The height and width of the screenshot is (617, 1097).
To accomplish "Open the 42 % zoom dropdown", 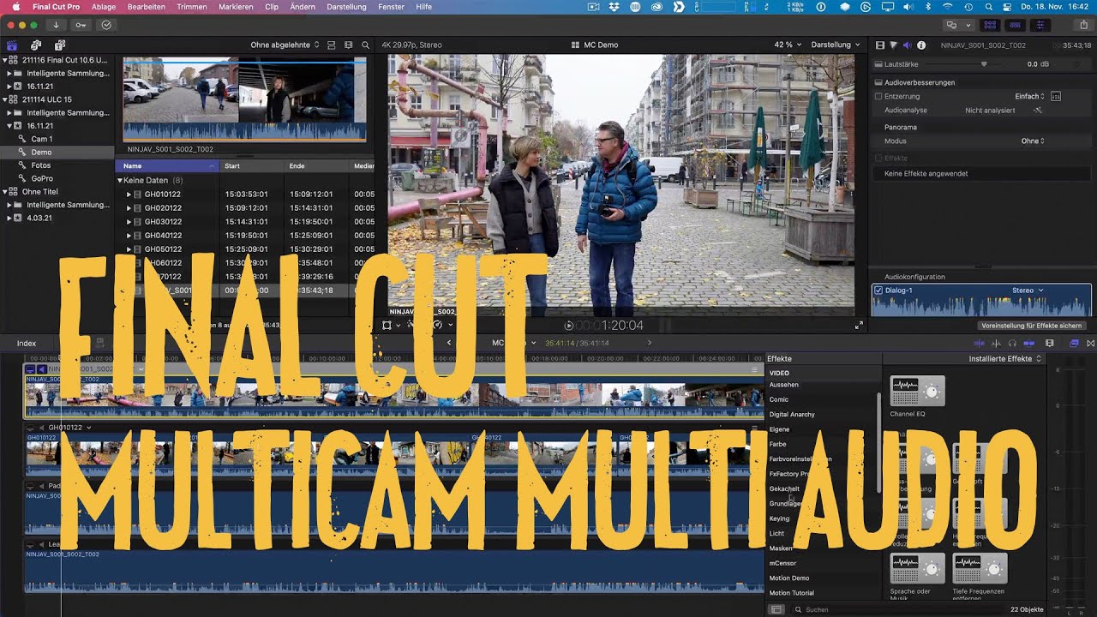I will pyautogui.click(x=788, y=45).
